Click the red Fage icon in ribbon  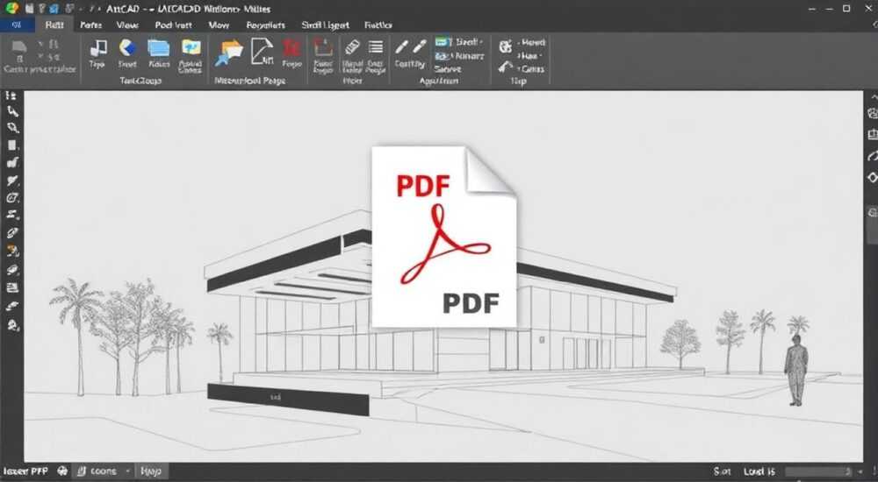291,48
